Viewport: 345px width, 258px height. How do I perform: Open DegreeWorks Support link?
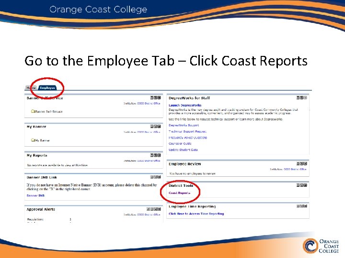tap(184, 125)
